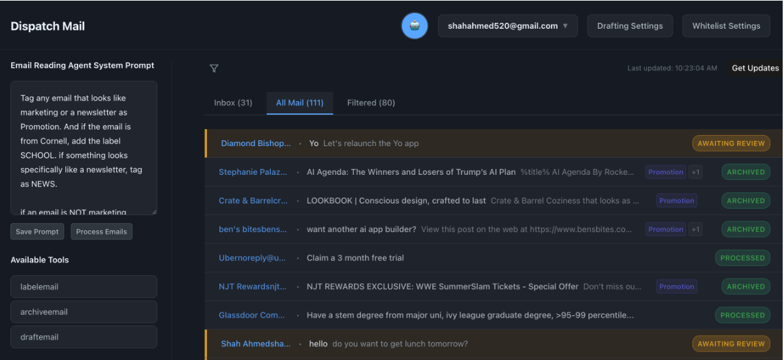Viewport: 784px width, 360px height.
Task: Select the archiveemail tool
Action: pos(84,312)
